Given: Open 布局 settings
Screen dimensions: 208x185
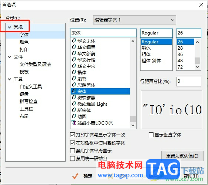Looking at the screenshot, I should [24, 116].
